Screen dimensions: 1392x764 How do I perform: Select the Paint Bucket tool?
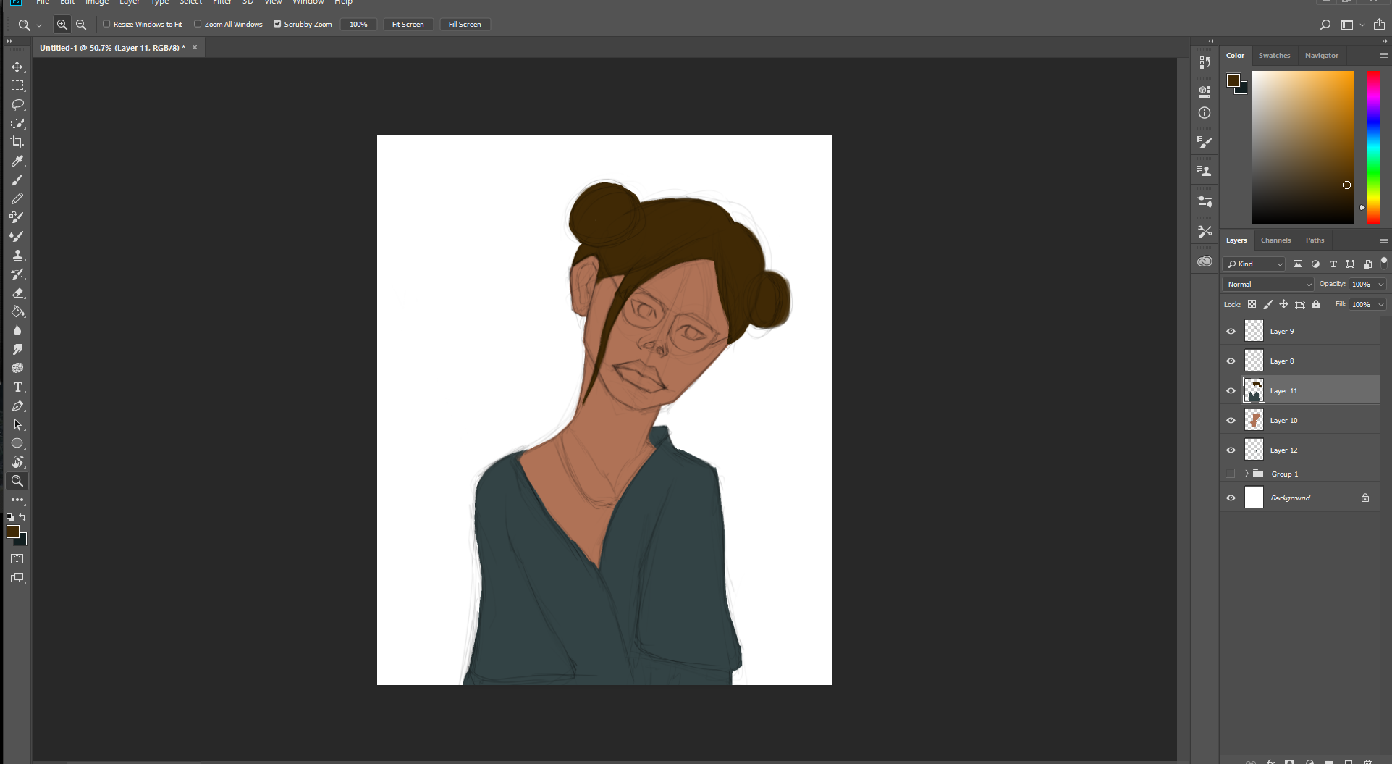(17, 311)
